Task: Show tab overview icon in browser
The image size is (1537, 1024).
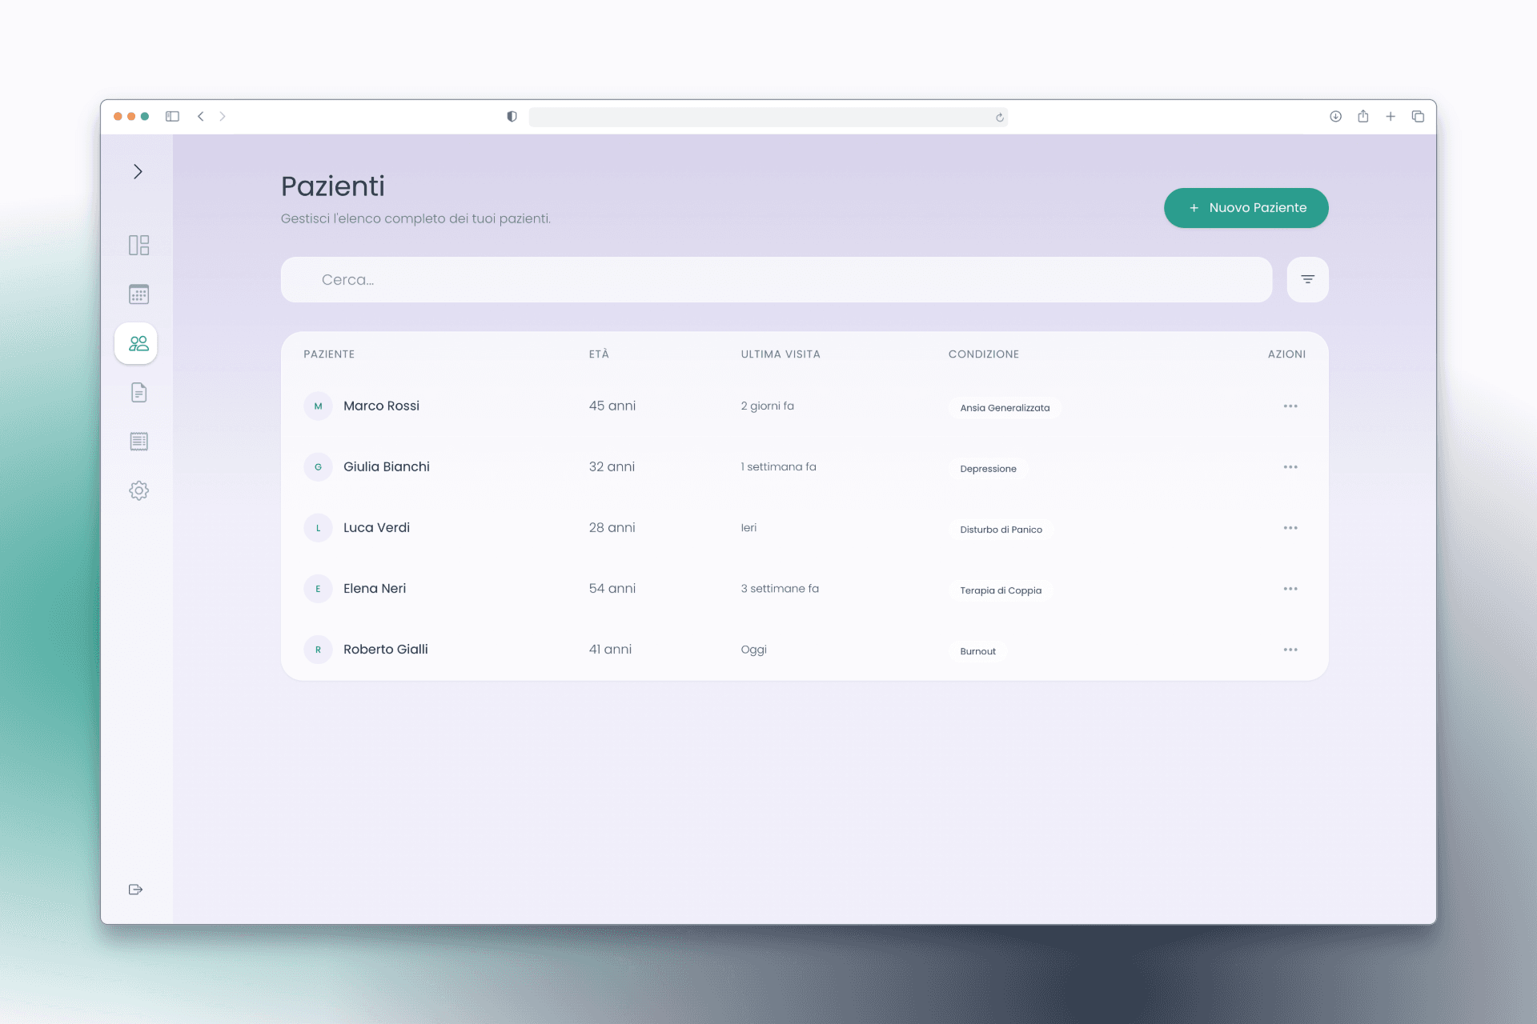Action: coord(1418,117)
